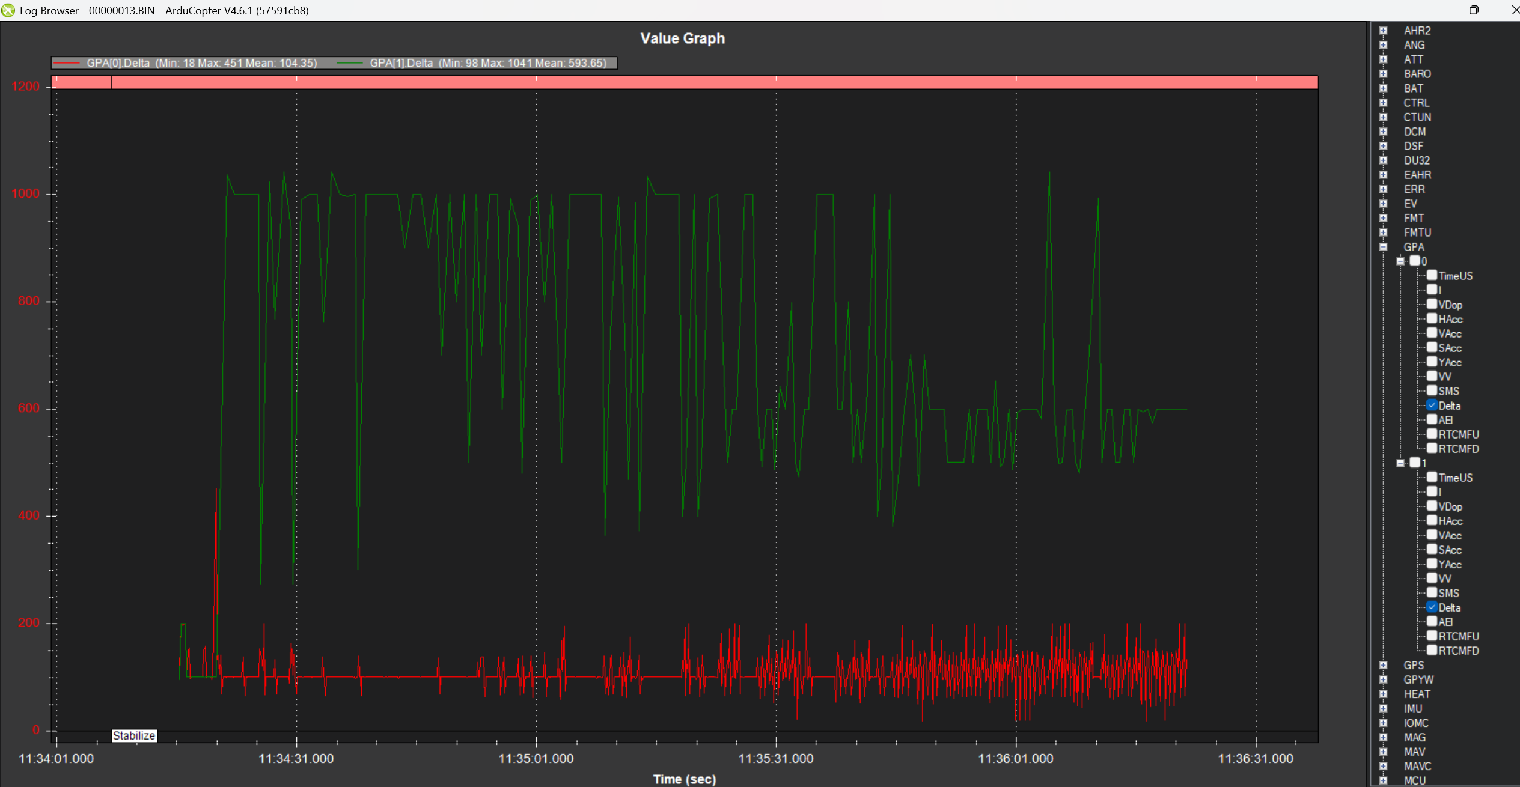The image size is (1520, 787).
Task: Expand the ATT tree node
Action: coord(1382,59)
